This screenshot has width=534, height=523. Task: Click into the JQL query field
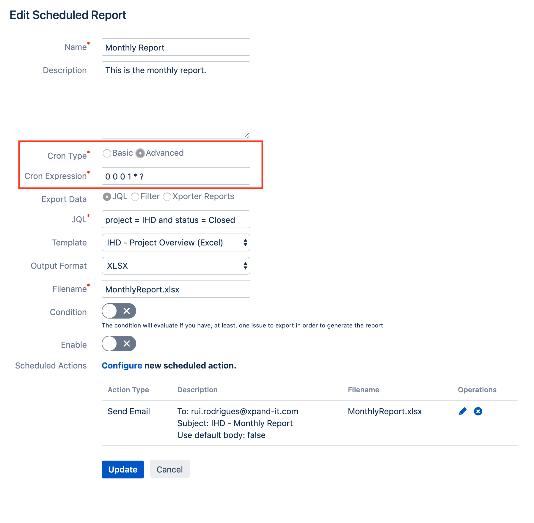(x=176, y=220)
